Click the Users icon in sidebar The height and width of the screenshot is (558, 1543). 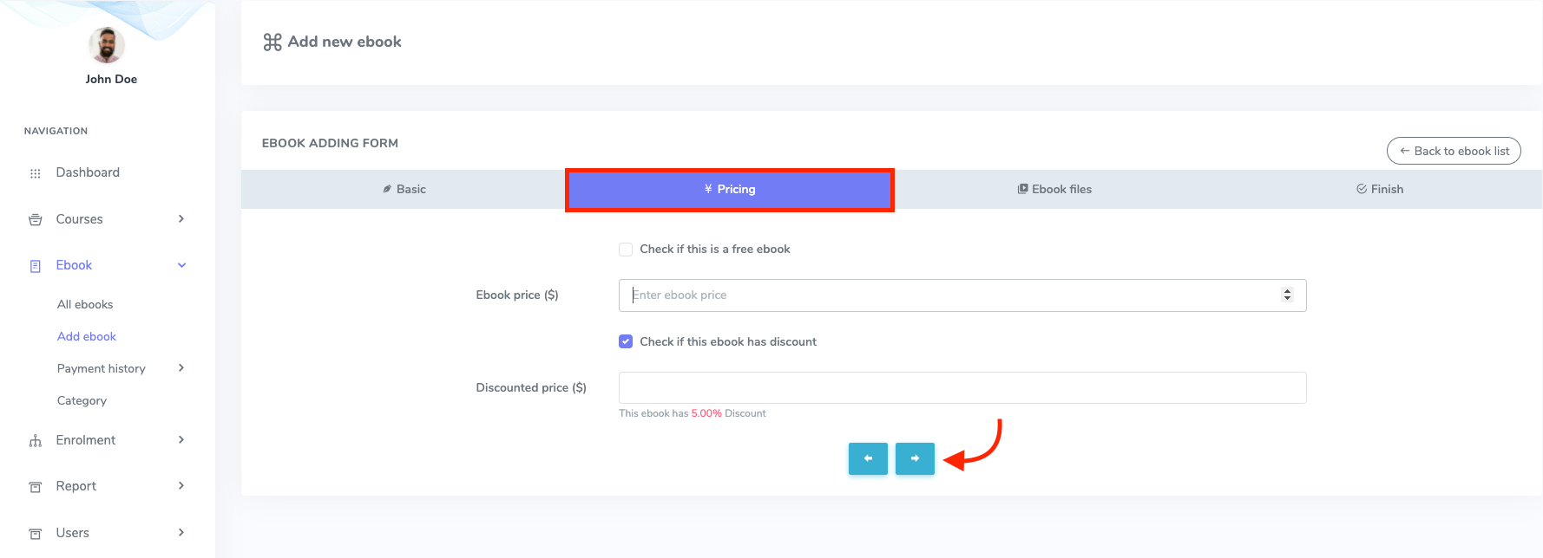[x=36, y=534]
